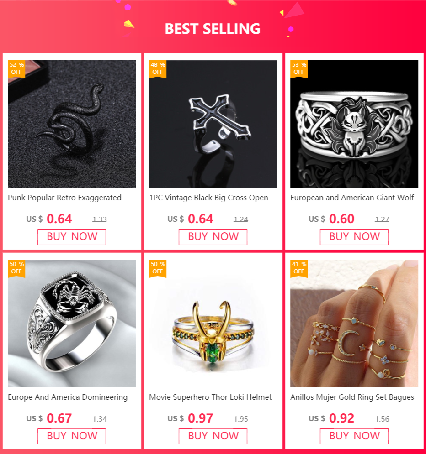Click the 41% OFF badge on gold ring set

[299, 268]
